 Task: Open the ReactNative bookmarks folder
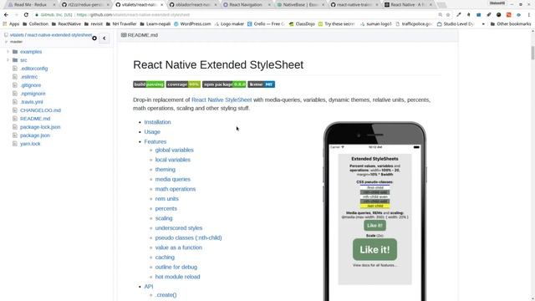tap(66, 24)
